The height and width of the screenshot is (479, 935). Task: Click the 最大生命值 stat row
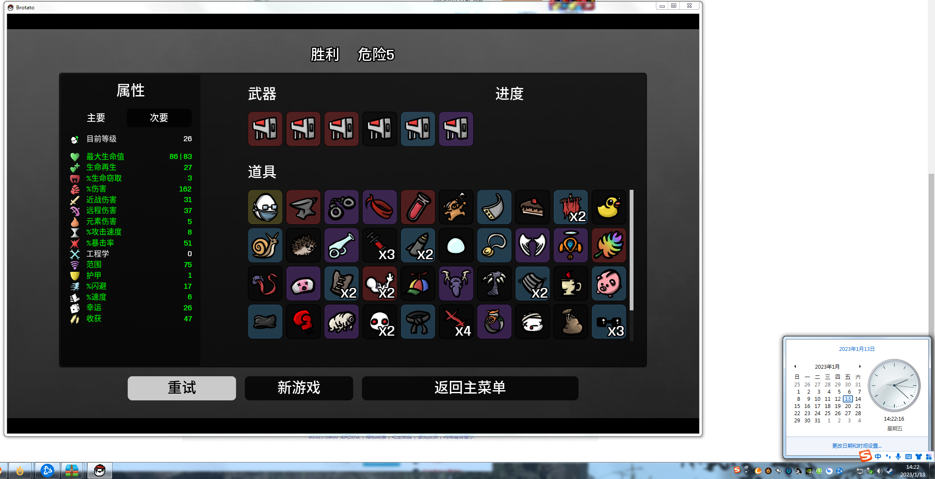[131, 156]
